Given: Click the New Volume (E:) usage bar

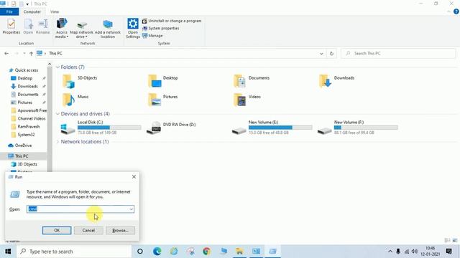Looking at the screenshot, I should [280, 128].
